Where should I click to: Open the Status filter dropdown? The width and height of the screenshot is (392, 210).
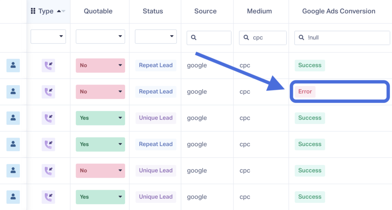point(156,36)
